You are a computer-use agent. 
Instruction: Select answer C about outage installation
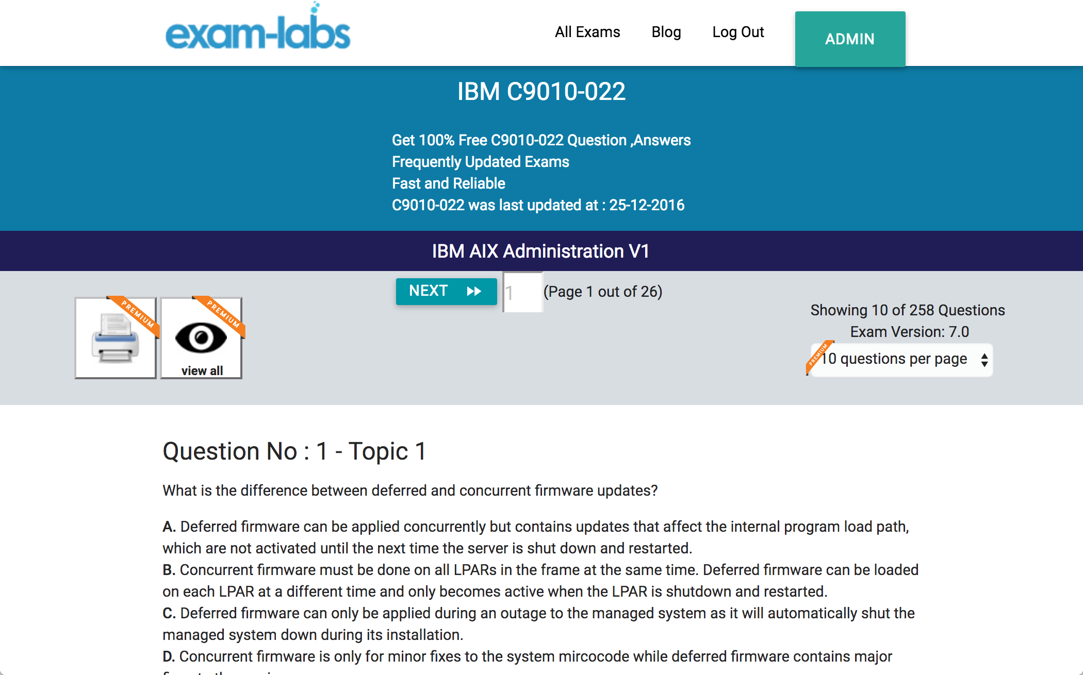click(x=538, y=624)
